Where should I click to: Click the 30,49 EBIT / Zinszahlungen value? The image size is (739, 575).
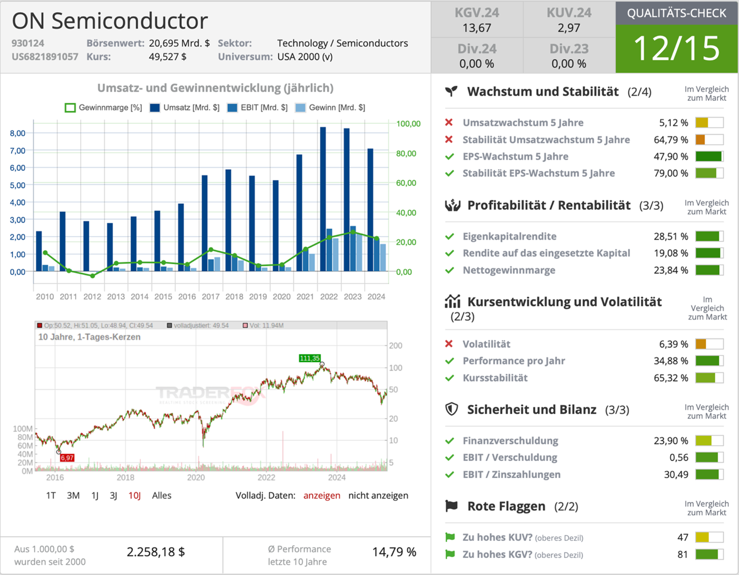(676, 475)
